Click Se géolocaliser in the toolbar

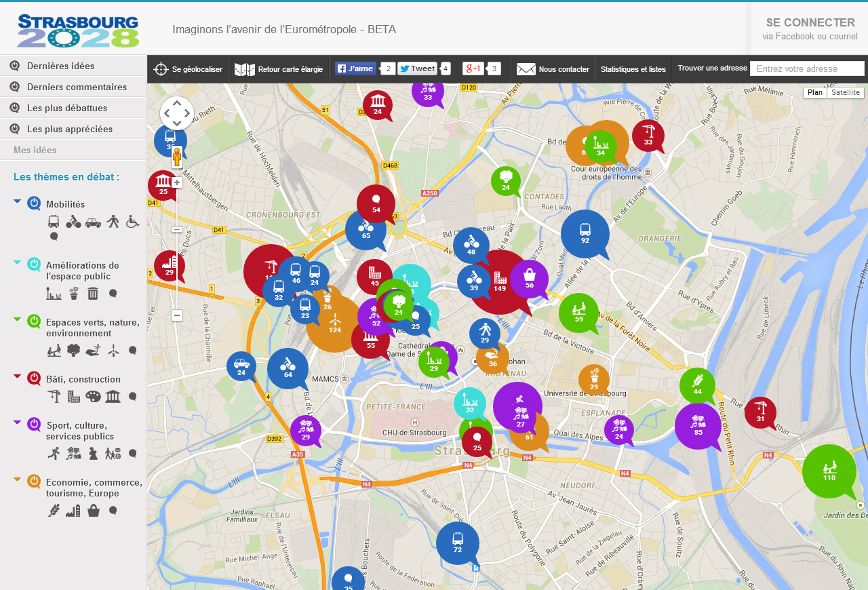tap(189, 69)
